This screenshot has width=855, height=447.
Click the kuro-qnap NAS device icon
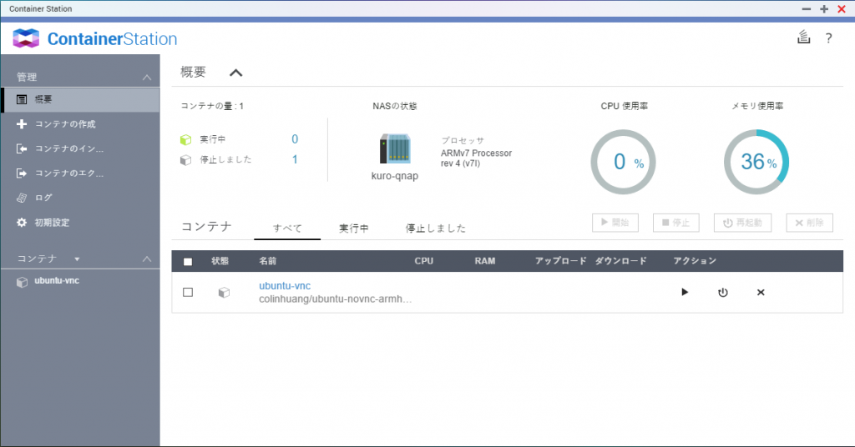[x=394, y=150]
